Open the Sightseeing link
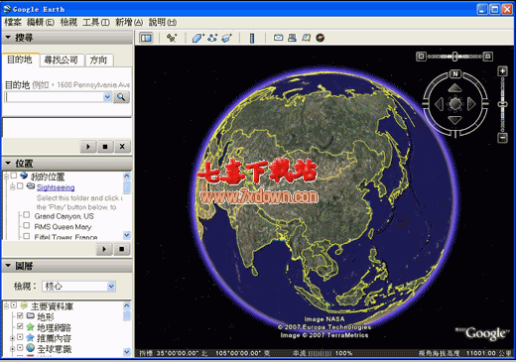This screenshot has height=362, width=516. tap(56, 187)
